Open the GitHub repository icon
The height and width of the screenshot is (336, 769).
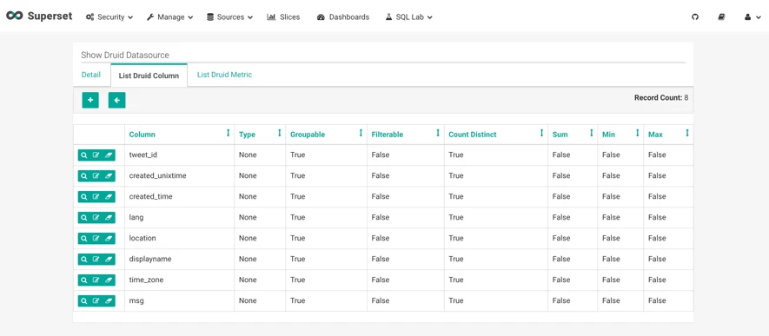click(695, 16)
